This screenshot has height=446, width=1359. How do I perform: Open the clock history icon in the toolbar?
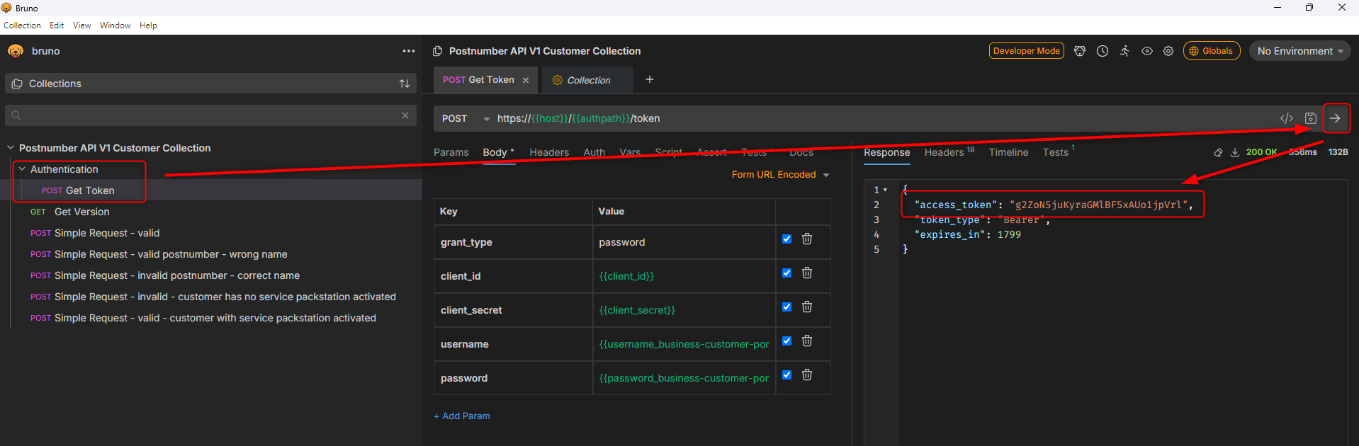(x=1103, y=51)
